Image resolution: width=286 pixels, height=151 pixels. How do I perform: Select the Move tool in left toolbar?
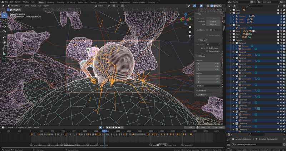pyautogui.click(x=4, y=26)
